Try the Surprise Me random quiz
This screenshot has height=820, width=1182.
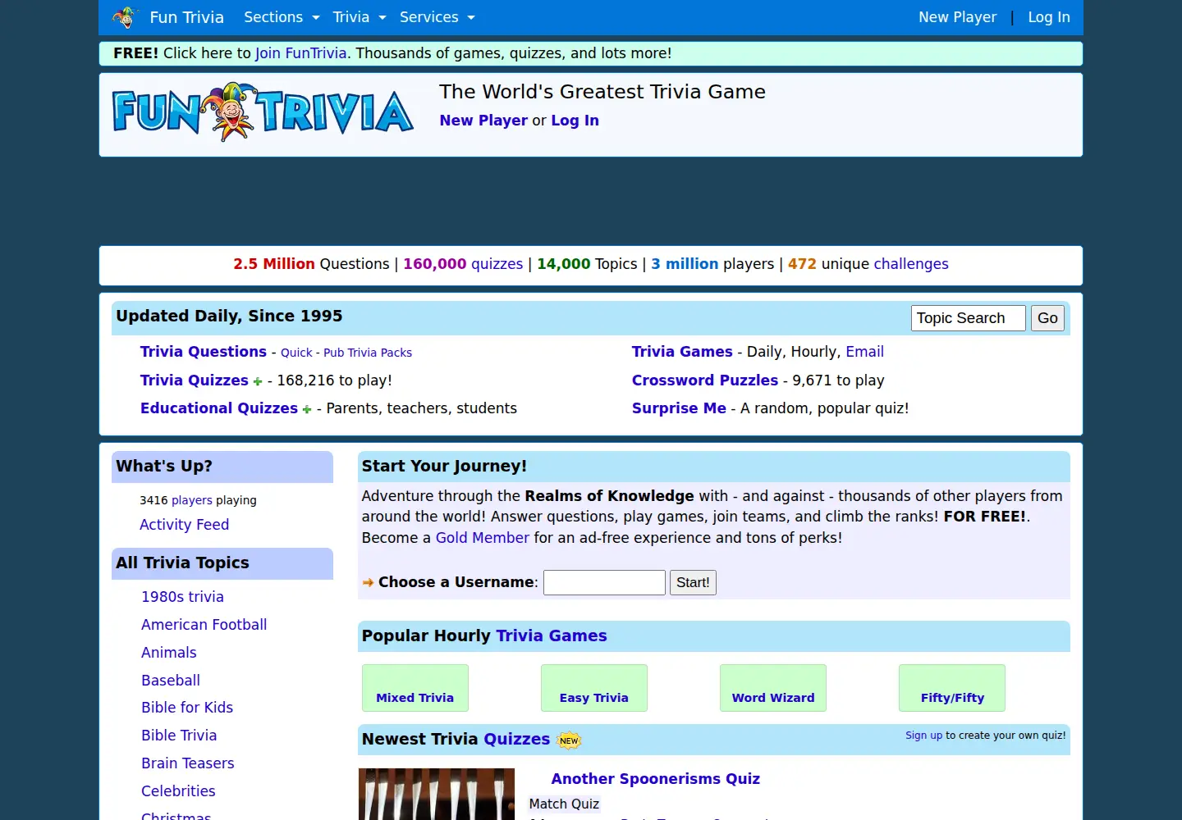coord(679,408)
